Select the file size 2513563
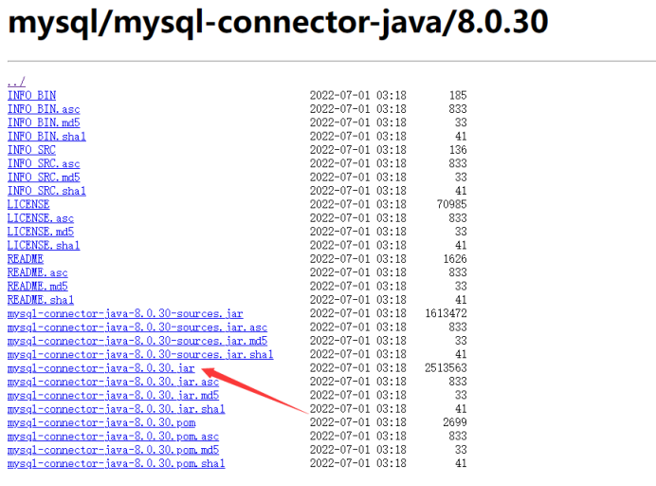 pos(446,368)
